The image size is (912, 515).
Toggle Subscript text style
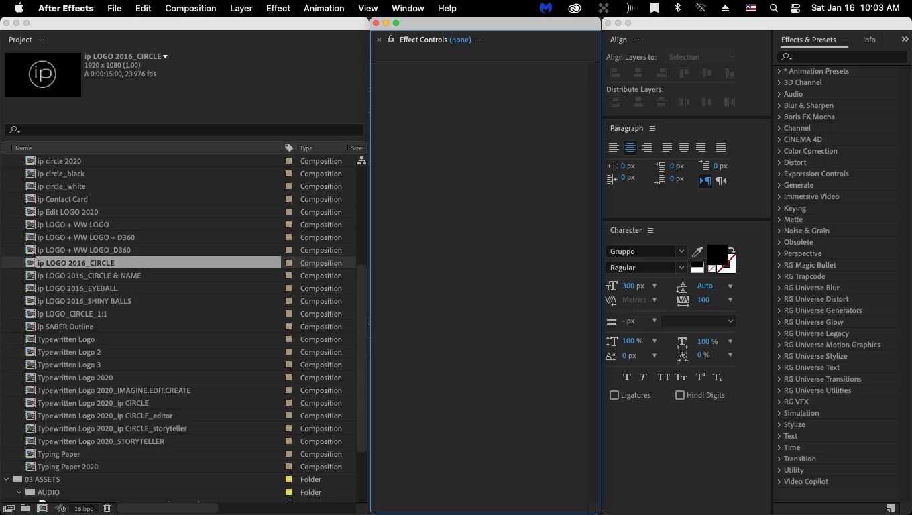tap(717, 377)
